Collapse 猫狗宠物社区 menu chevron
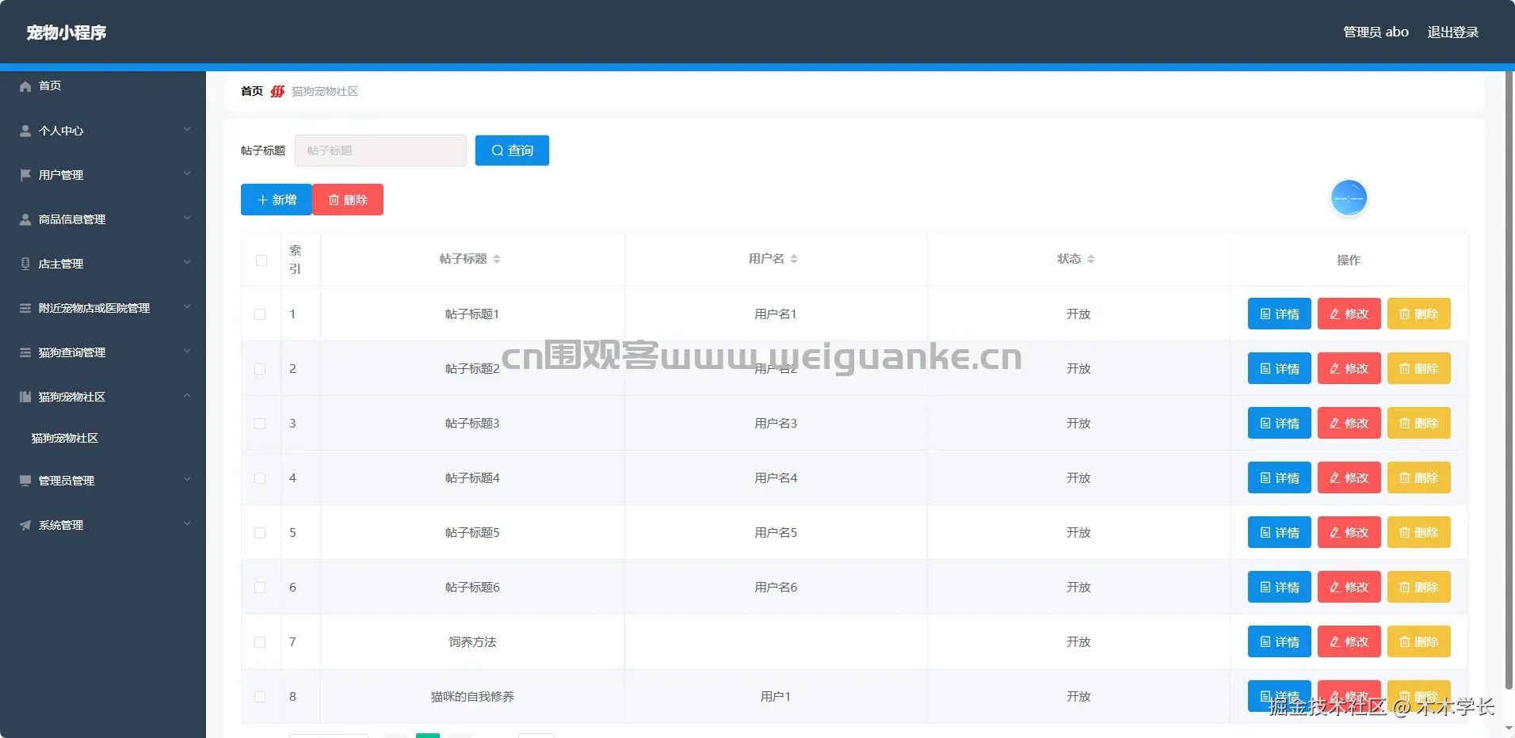Screen dimensions: 1515x738 point(187,395)
